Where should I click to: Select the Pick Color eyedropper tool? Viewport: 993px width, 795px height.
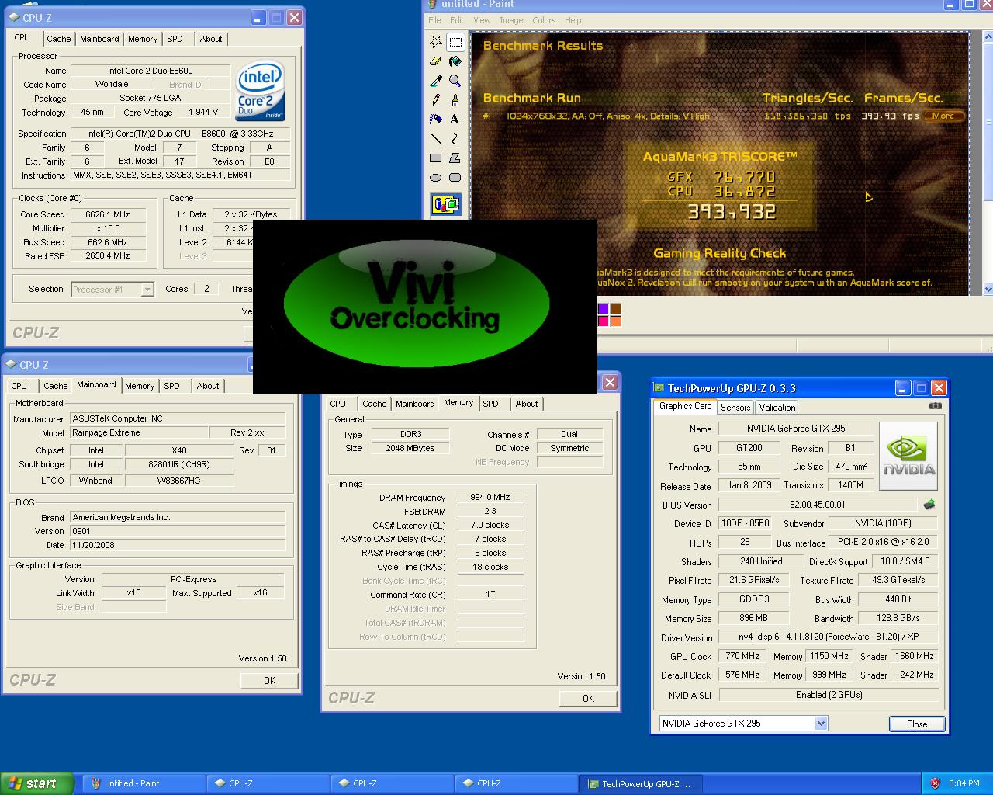pos(436,81)
